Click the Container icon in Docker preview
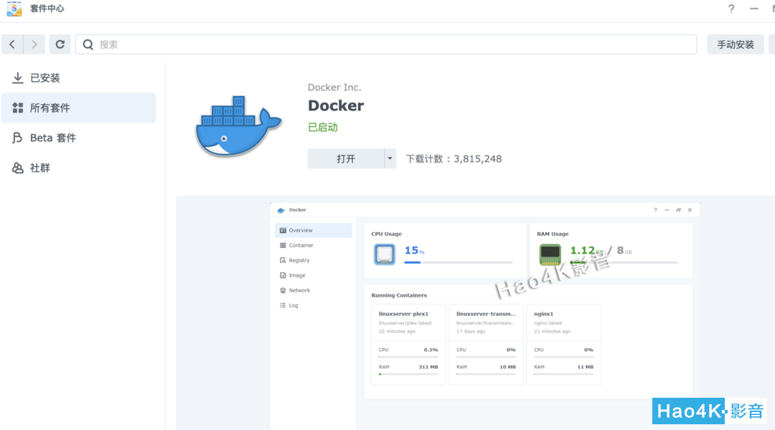This screenshot has width=775, height=430. 283,245
